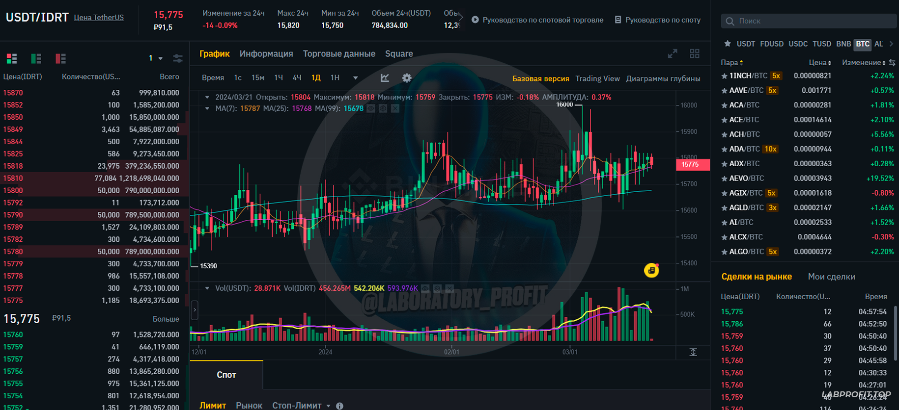The height and width of the screenshot is (410, 899).
Task: Click the Поиск pair search field
Action: [811, 21]
